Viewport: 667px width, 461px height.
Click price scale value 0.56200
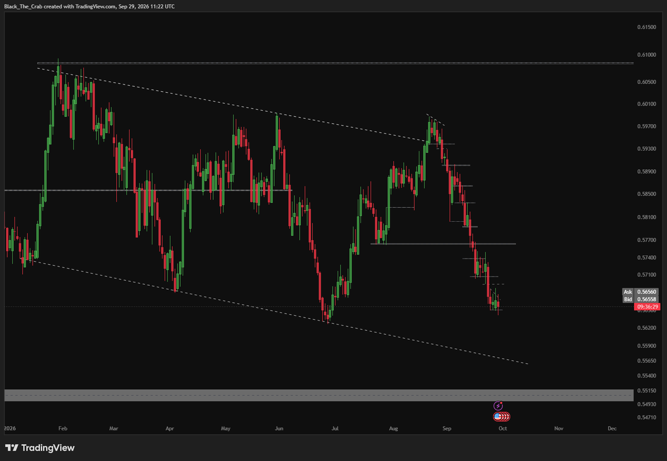[x=646, y=328]
